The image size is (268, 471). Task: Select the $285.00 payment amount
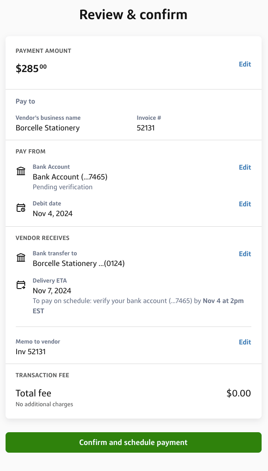(x=31, y=68)
